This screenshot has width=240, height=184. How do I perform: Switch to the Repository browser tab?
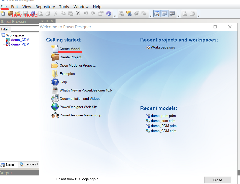pyautogui.click(x=29, y=164)
